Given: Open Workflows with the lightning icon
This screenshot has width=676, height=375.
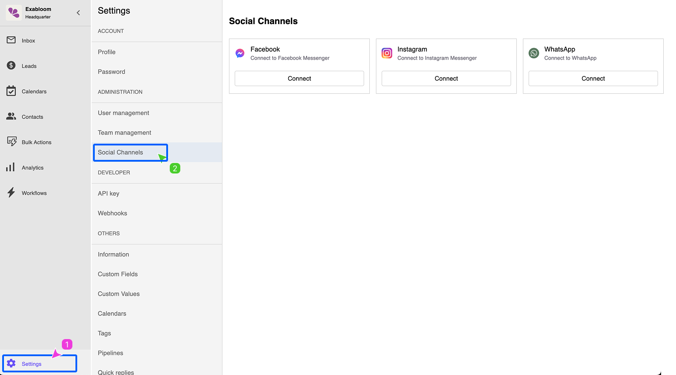Looking at the screenshot, I should pos(12,192).
